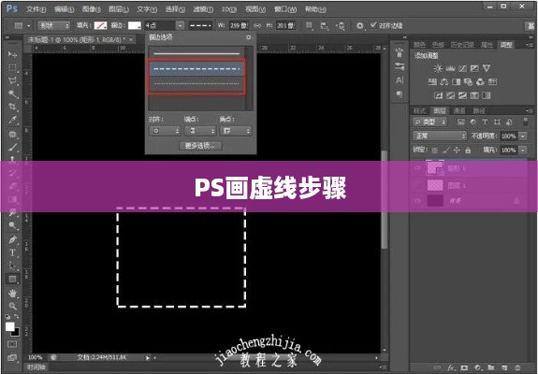Viewport: 538px width, 374px height.
Task: Open the layer opacity dropdown arrow
Action: tap(522, 137)
